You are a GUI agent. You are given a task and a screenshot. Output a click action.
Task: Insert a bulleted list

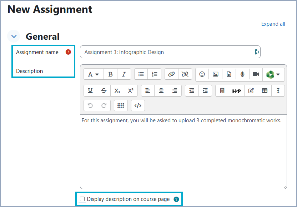coord(141,74)
